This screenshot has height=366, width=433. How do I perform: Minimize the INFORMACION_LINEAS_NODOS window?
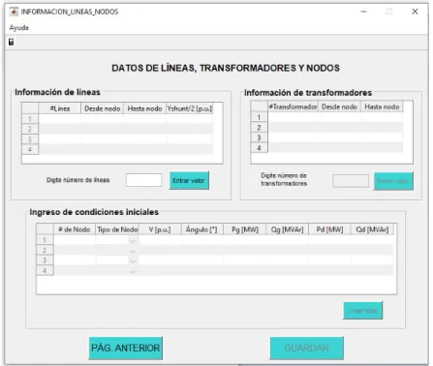[363, 12]
